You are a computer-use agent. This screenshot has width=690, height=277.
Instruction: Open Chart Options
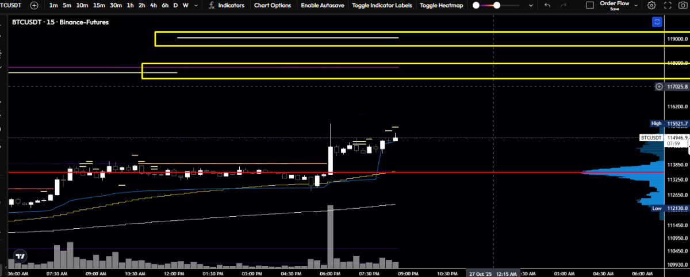coord(273,5)
